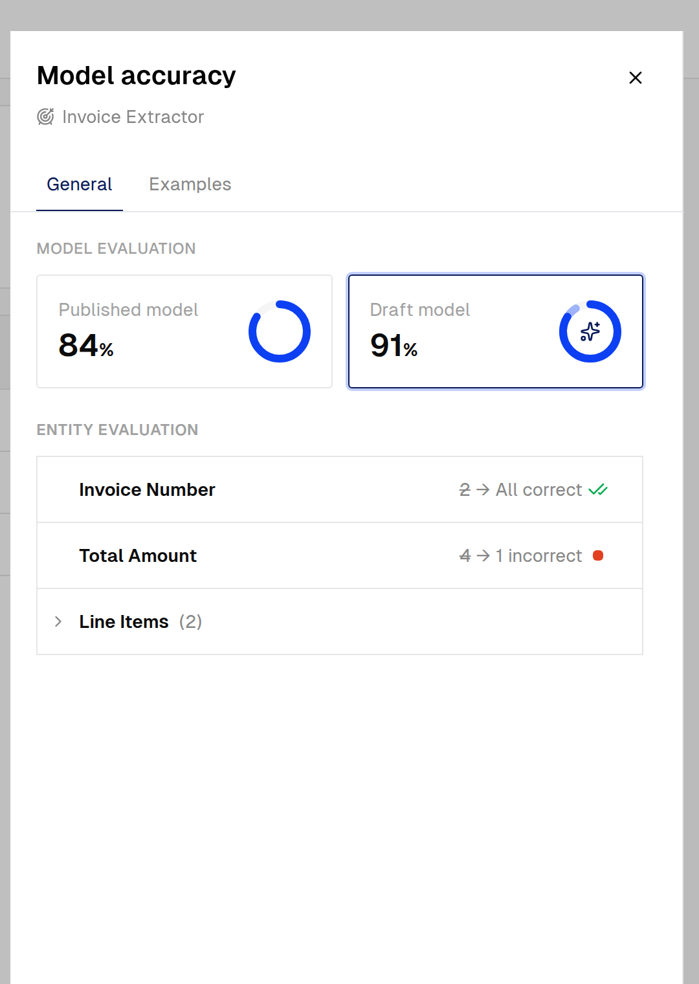Click the green double-check icon
Viewport: 699px width, 984px height.
598,489
